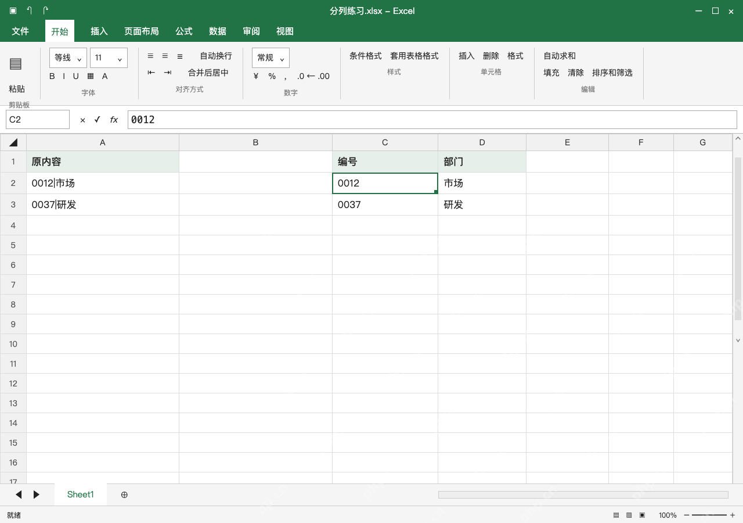
Task: Cancel formula bar entry with ×
Action: (82, 120)
